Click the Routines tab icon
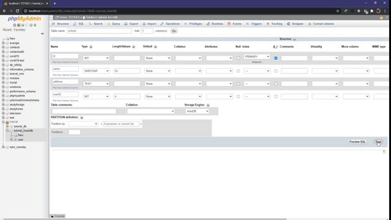The width and height of the screenshot is (391, 220). click(x=208, y=24)
